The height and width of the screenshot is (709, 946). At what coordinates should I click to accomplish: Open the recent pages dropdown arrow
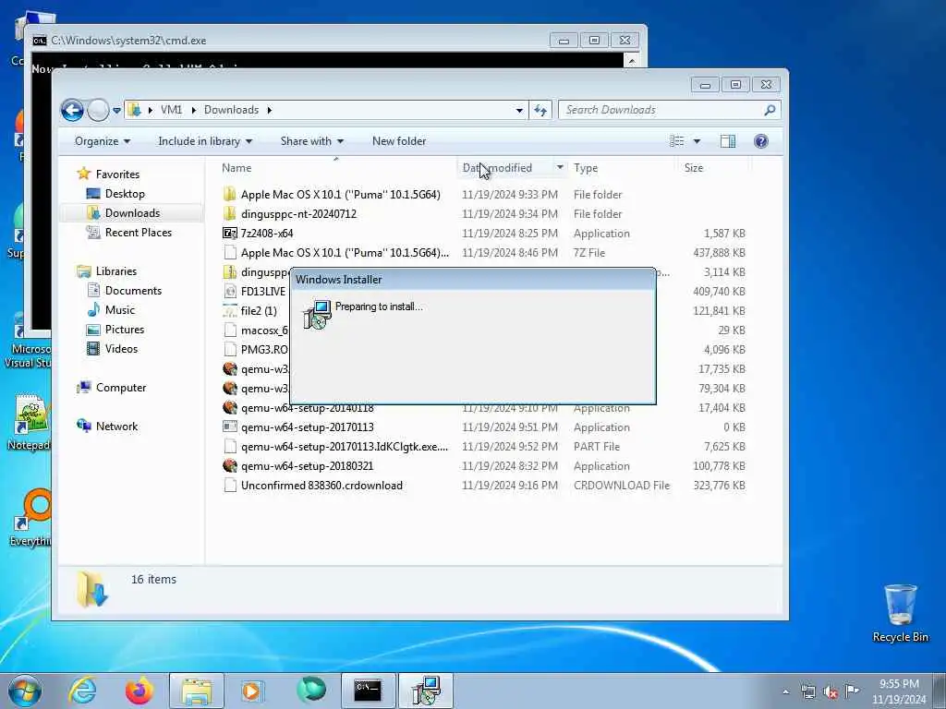116,111
